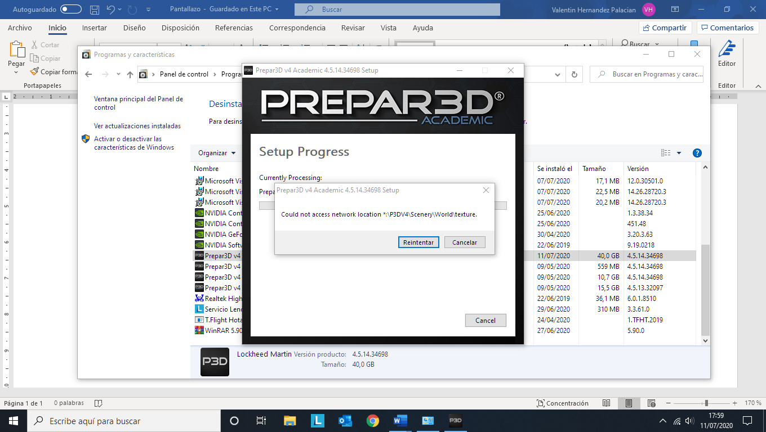Open the Organizar dropdown menu
The image size is (766, 432).
[217, 153]
